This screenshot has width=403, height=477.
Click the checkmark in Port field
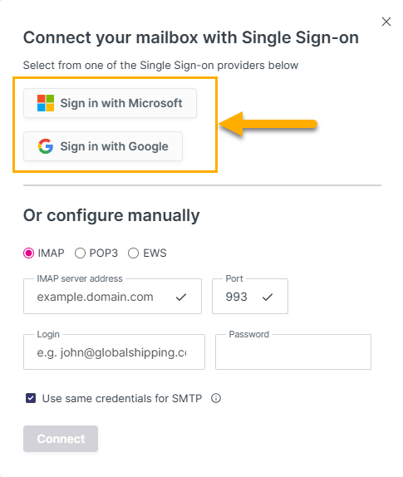(x=268, y=297)
